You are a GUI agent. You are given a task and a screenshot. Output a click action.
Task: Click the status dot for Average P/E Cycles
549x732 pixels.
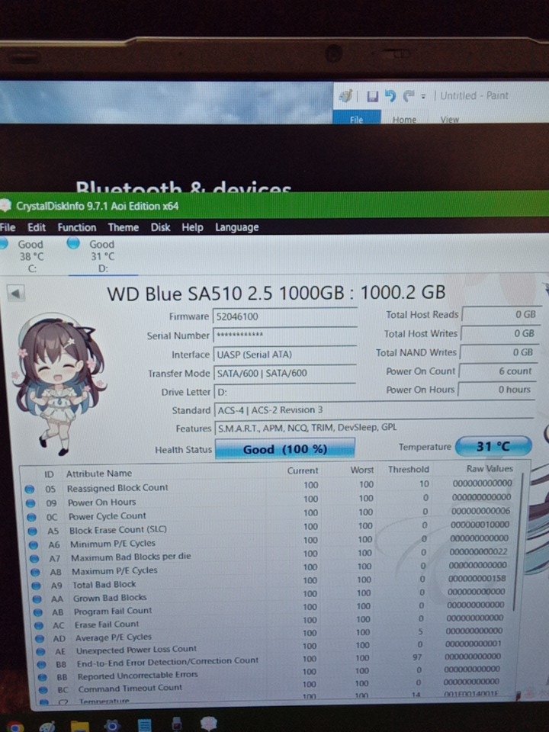(40, 639)
